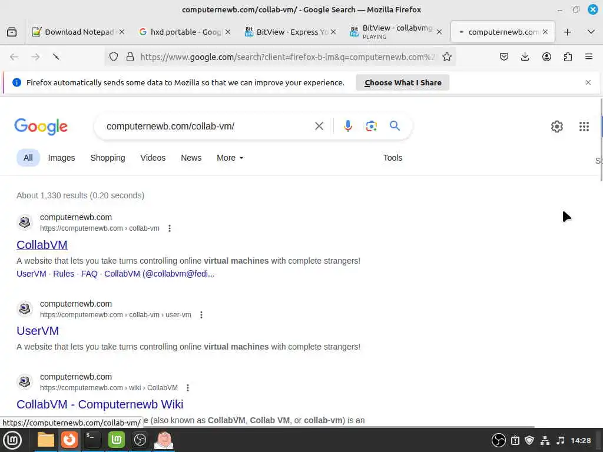Click the Google logo

pyautogui.click(x=41, y=127)
